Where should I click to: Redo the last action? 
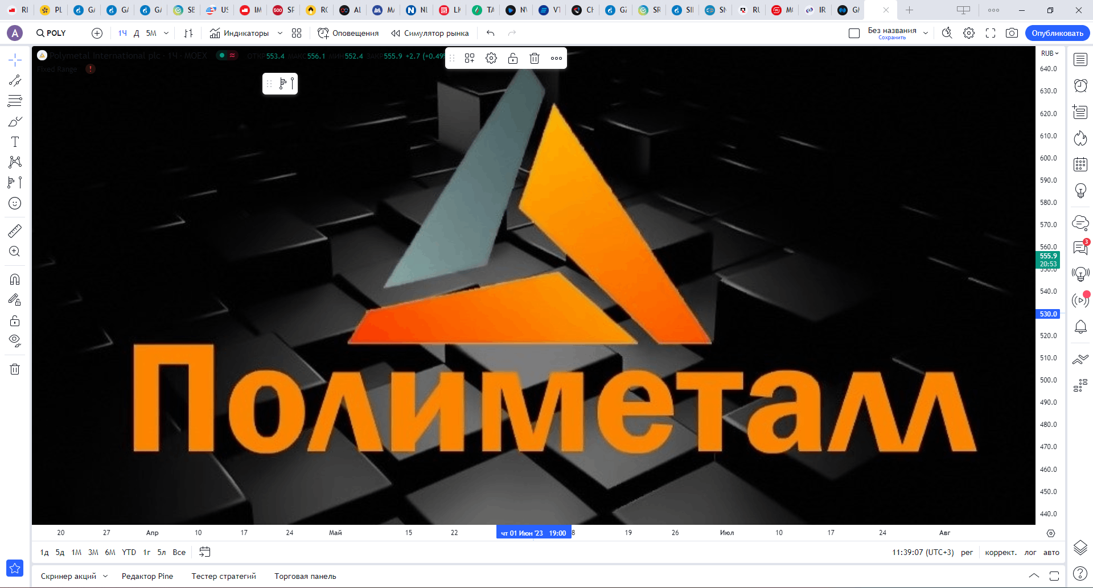click(512, 33)
